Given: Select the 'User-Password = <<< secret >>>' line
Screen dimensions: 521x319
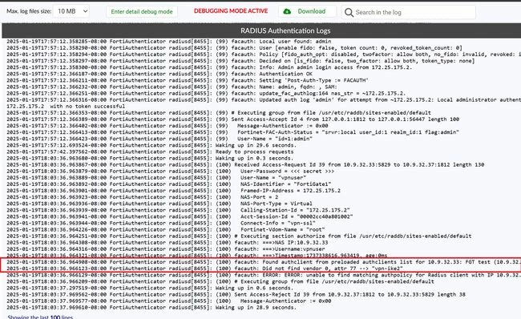Looking at the screenshot, I should click(x=170, y=172).
